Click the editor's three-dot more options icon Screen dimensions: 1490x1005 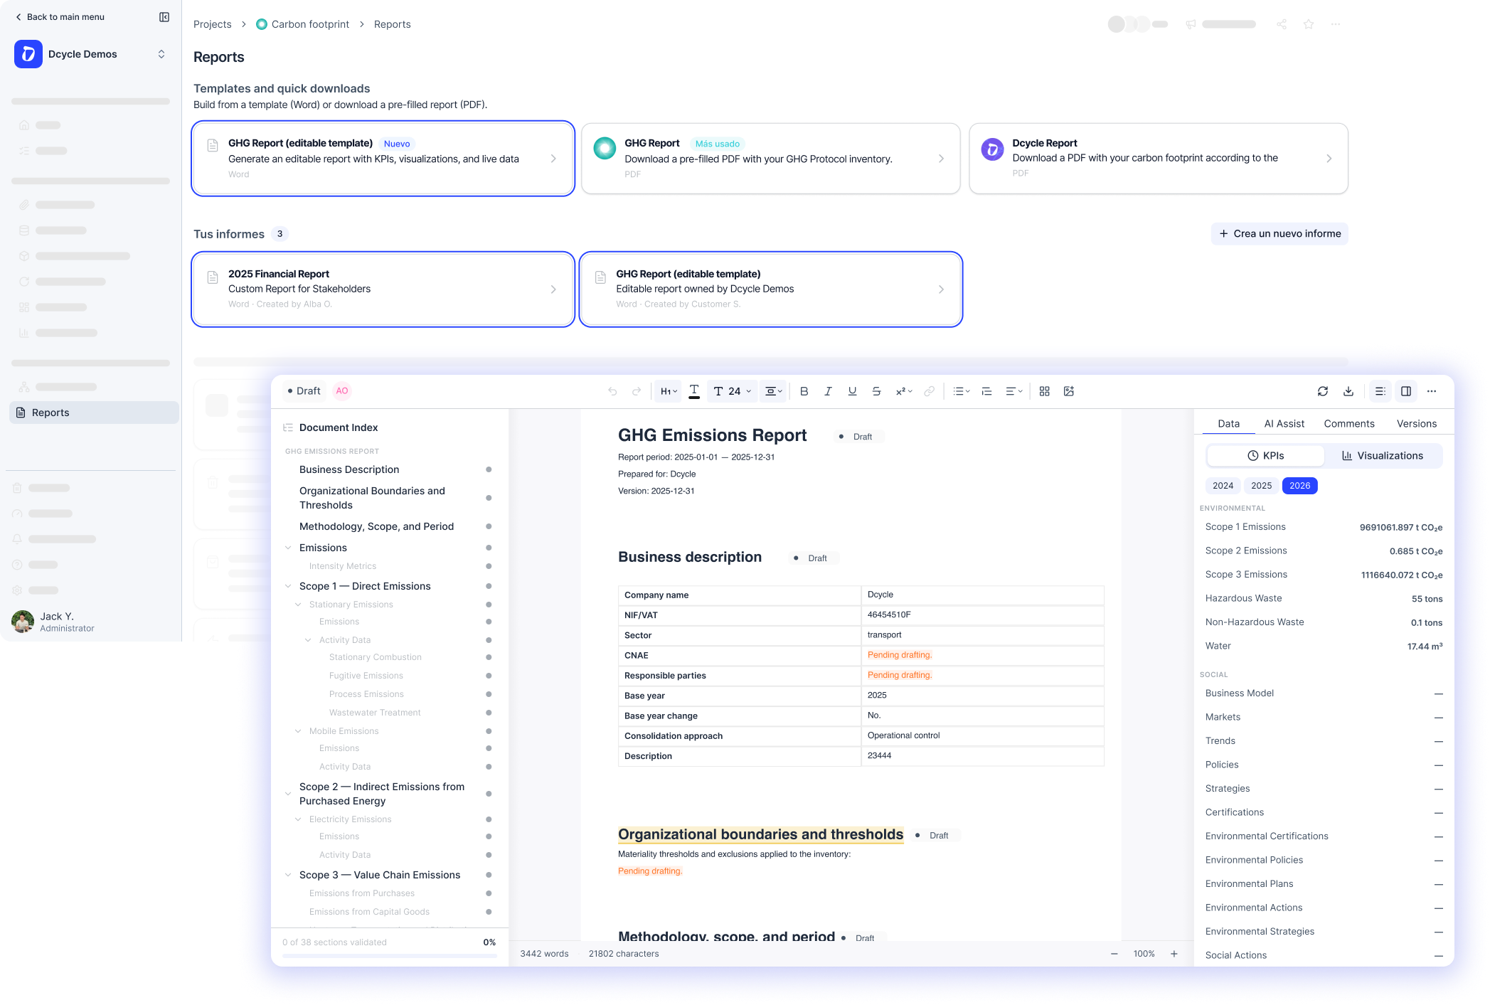click(1432, 391)
